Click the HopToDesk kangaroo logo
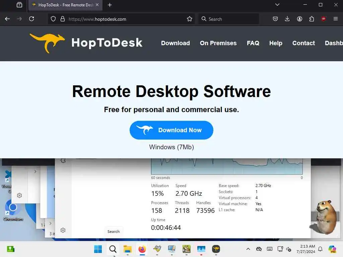Viewport: 343px width, 257px height. tap(86, 43)
